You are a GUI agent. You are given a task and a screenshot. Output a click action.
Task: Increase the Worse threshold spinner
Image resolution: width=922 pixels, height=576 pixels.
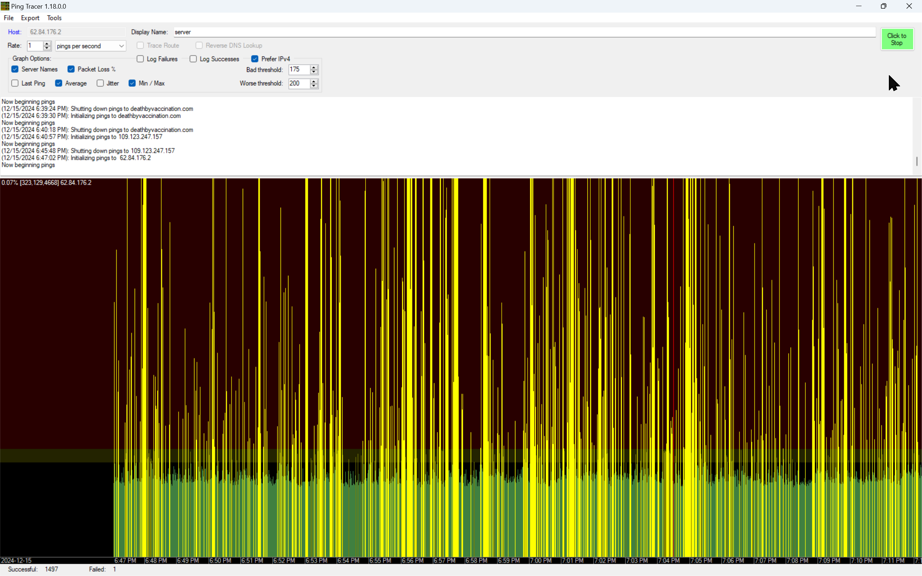tap(314, 81)
